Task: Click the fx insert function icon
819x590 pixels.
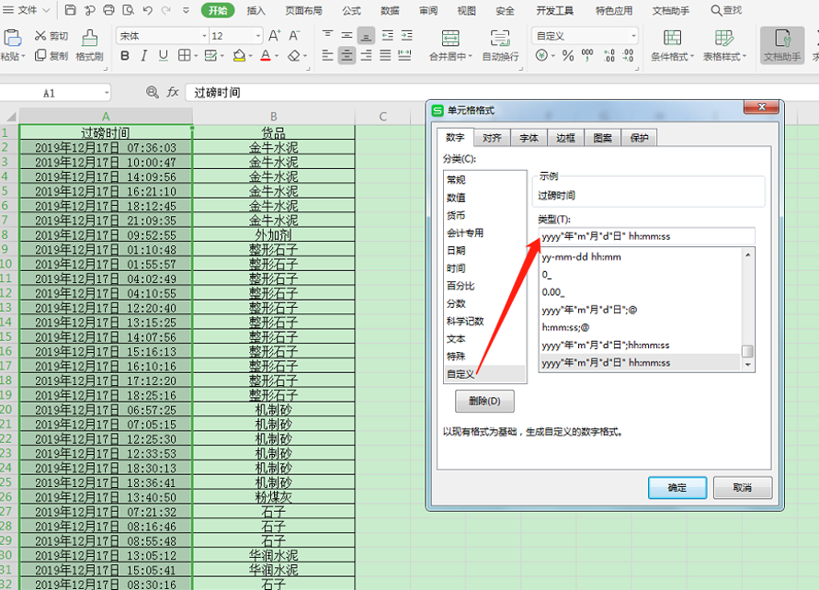Action: tap(173, 93)
